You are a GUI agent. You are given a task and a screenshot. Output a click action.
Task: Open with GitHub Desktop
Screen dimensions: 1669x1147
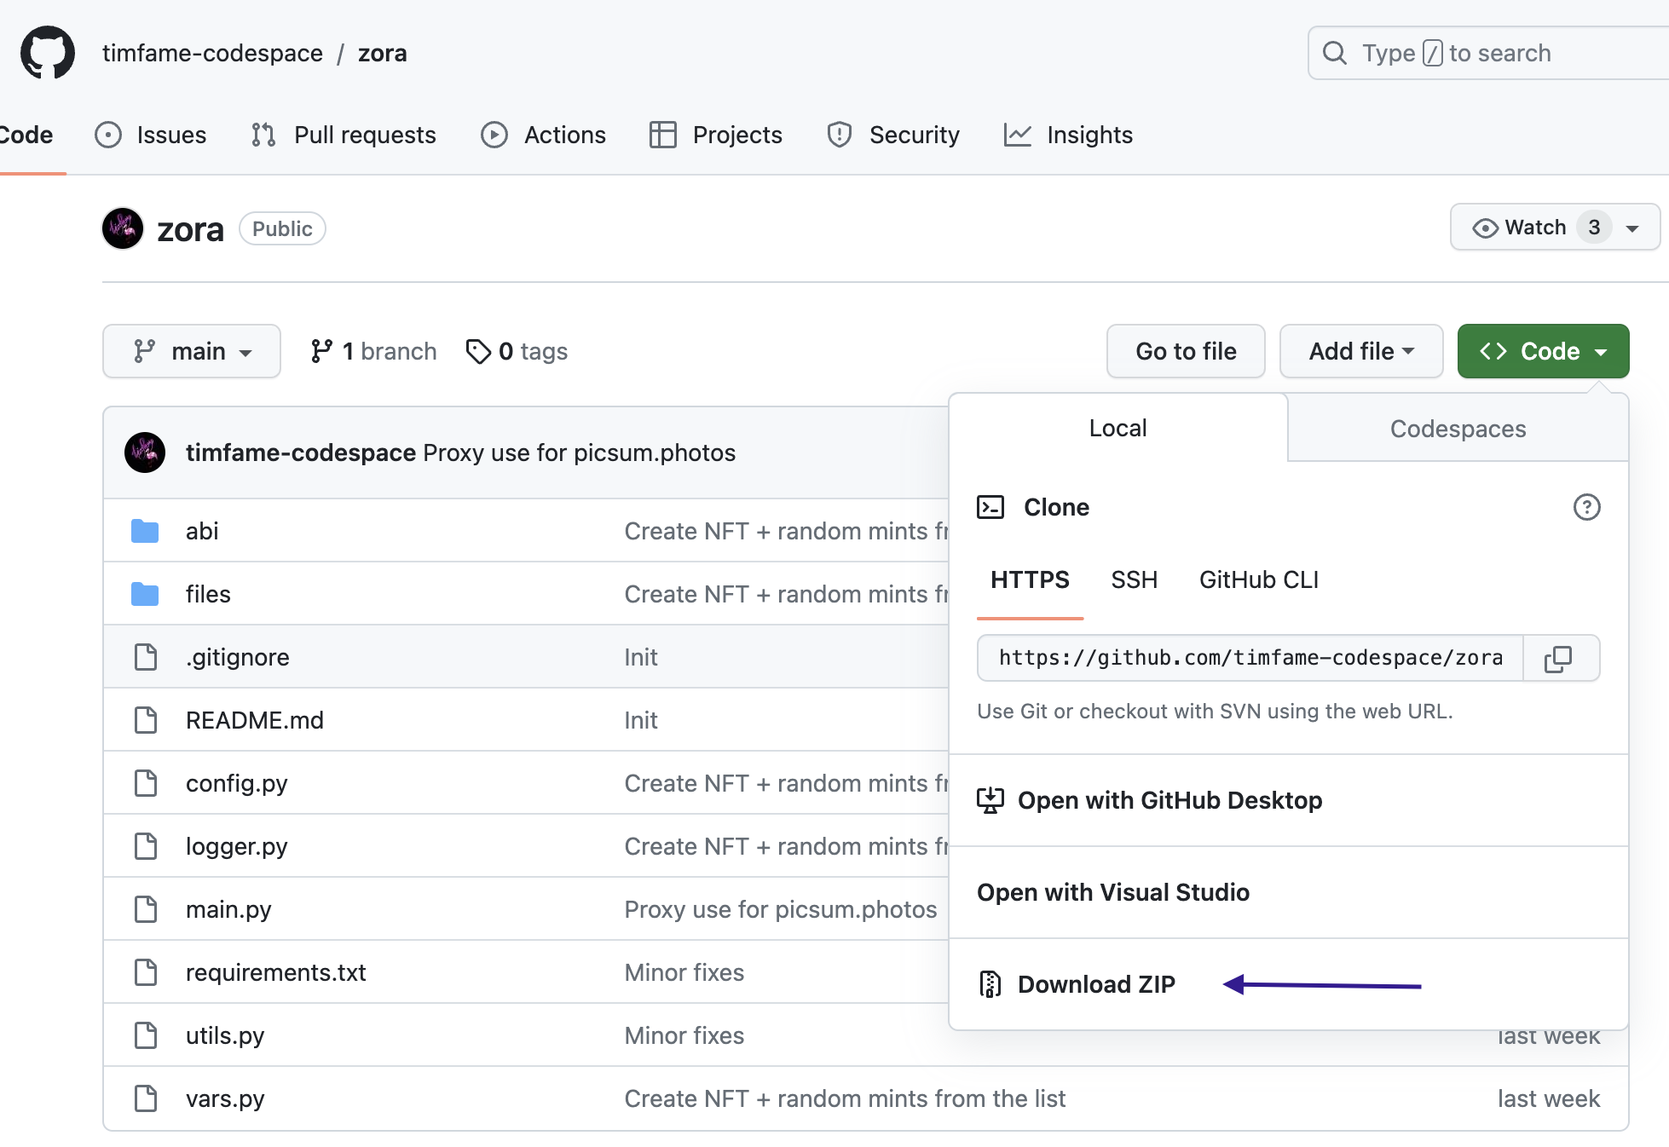coord(1169,800)
